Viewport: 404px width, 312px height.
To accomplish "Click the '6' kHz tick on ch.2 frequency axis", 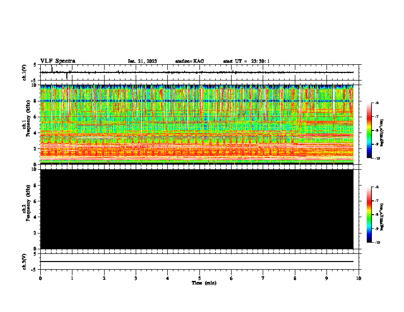I will (36, 201).
